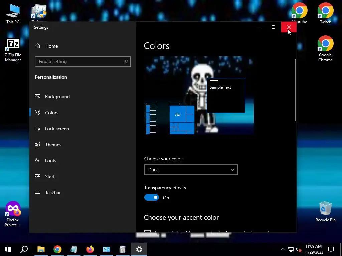Image resolution: width=342 pixels, height=256 pixels.
Task: Open the control panel app on taskbar
Action: click(106, 249)
